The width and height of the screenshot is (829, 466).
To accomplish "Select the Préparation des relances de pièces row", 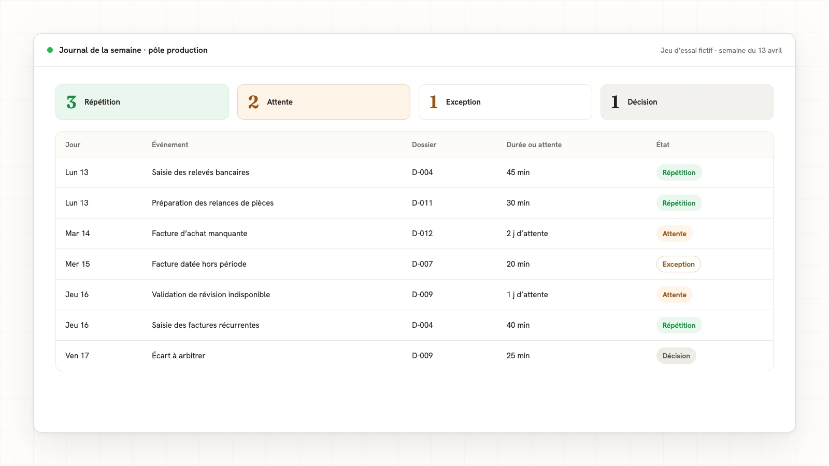I will click(x=414, y=203).
